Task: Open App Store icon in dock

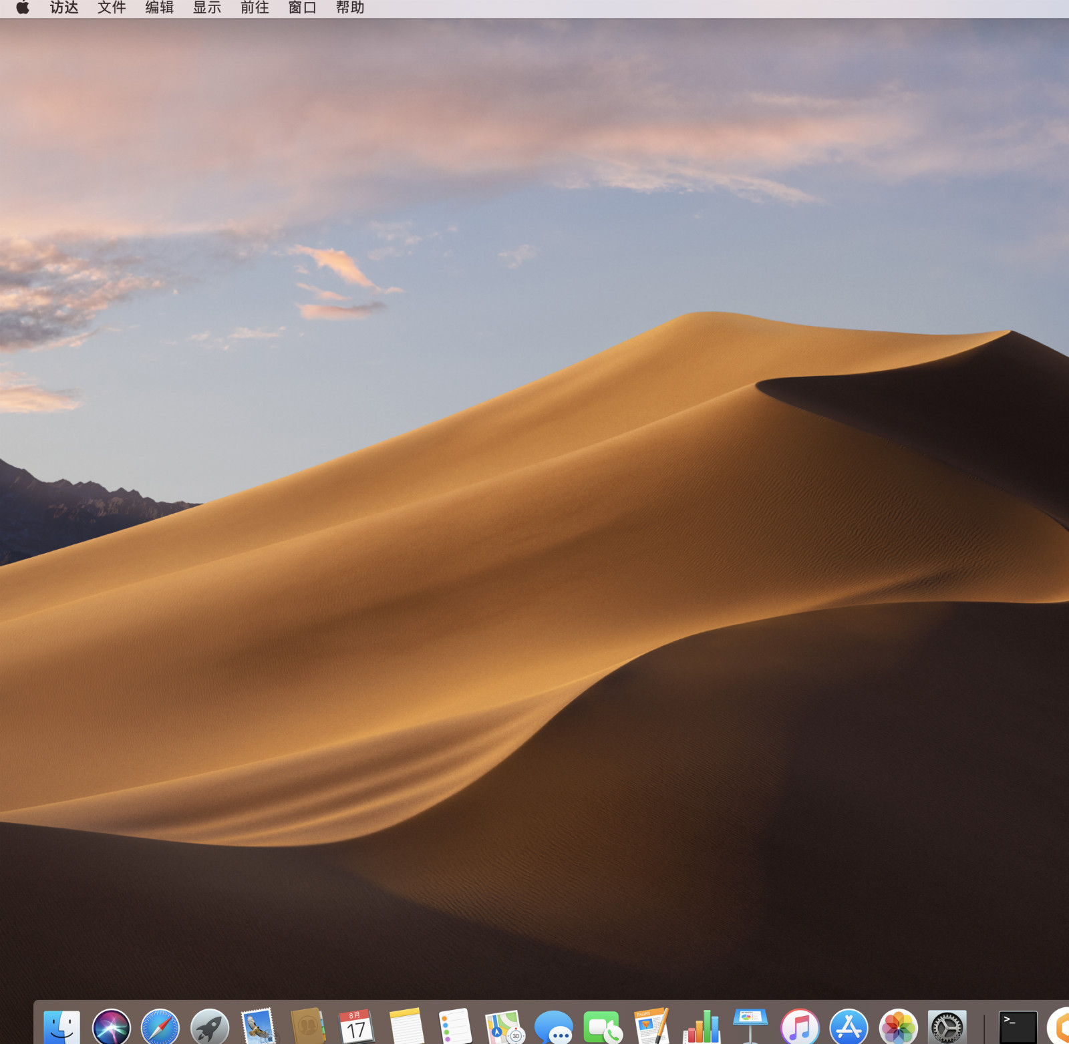Action: tap(849, 1027)
